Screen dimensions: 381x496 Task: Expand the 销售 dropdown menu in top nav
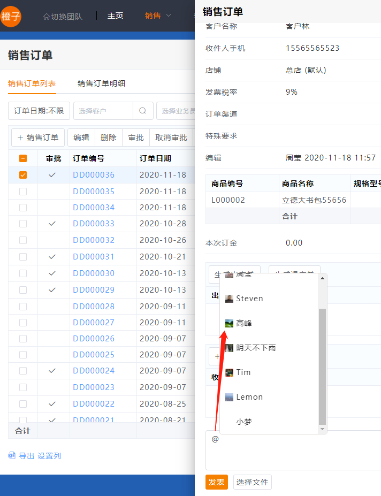click(x=158, y=16)
